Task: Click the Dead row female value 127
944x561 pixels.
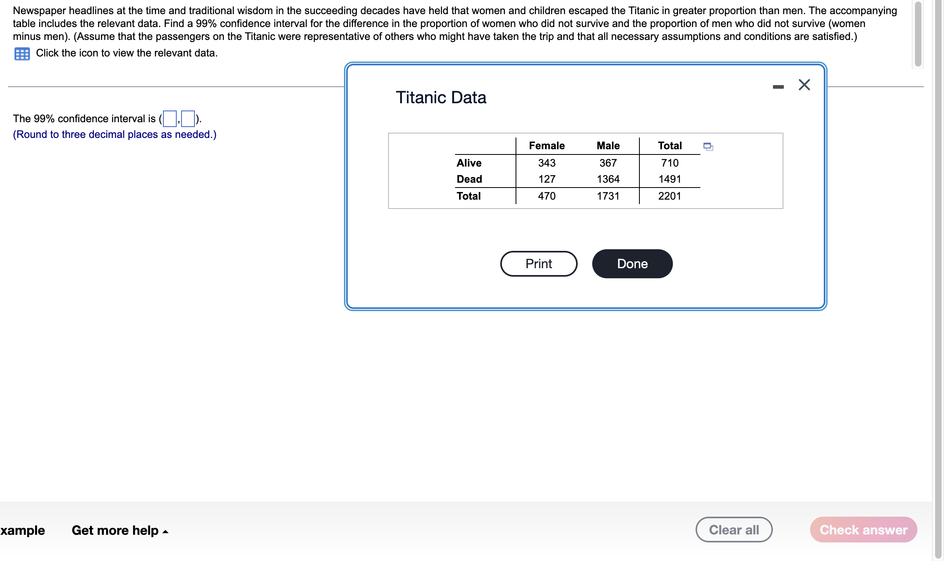Action: [x=547, y=179]
